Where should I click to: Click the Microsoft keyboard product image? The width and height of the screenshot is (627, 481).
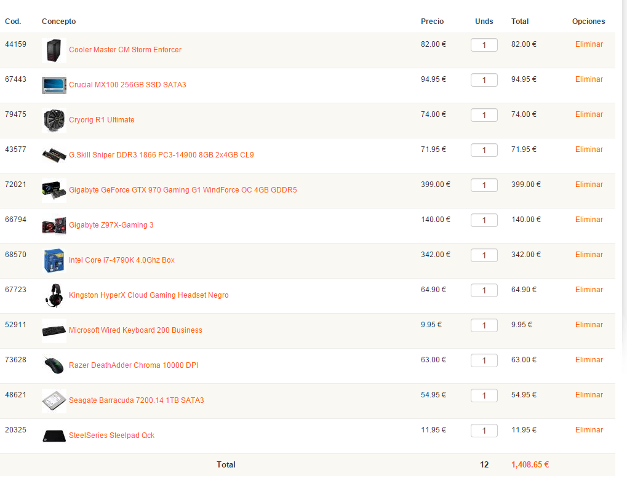54,331
